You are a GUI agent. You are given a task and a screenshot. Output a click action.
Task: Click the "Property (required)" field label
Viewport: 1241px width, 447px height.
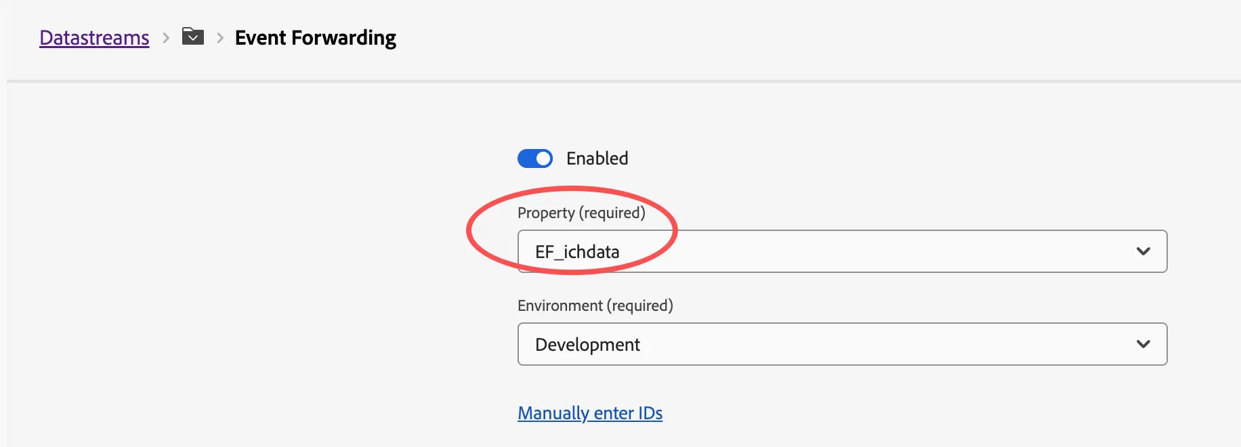point(581,213)
